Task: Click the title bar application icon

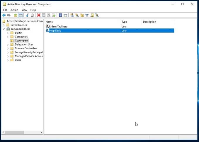Action: click(x=4, y=4)
